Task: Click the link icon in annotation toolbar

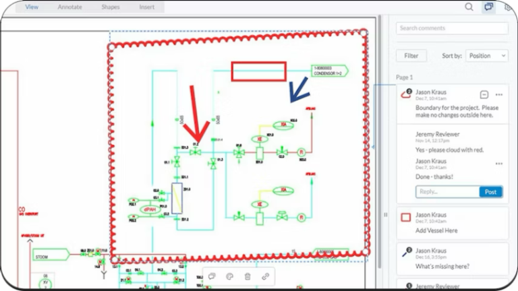Action: point(266,276)
